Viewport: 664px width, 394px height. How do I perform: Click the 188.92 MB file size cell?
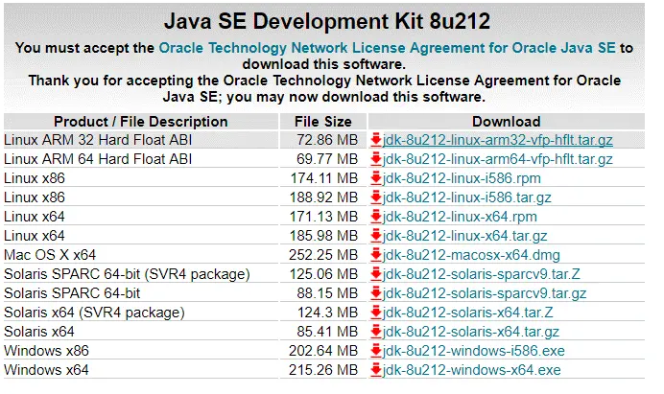tap(324, 197)
